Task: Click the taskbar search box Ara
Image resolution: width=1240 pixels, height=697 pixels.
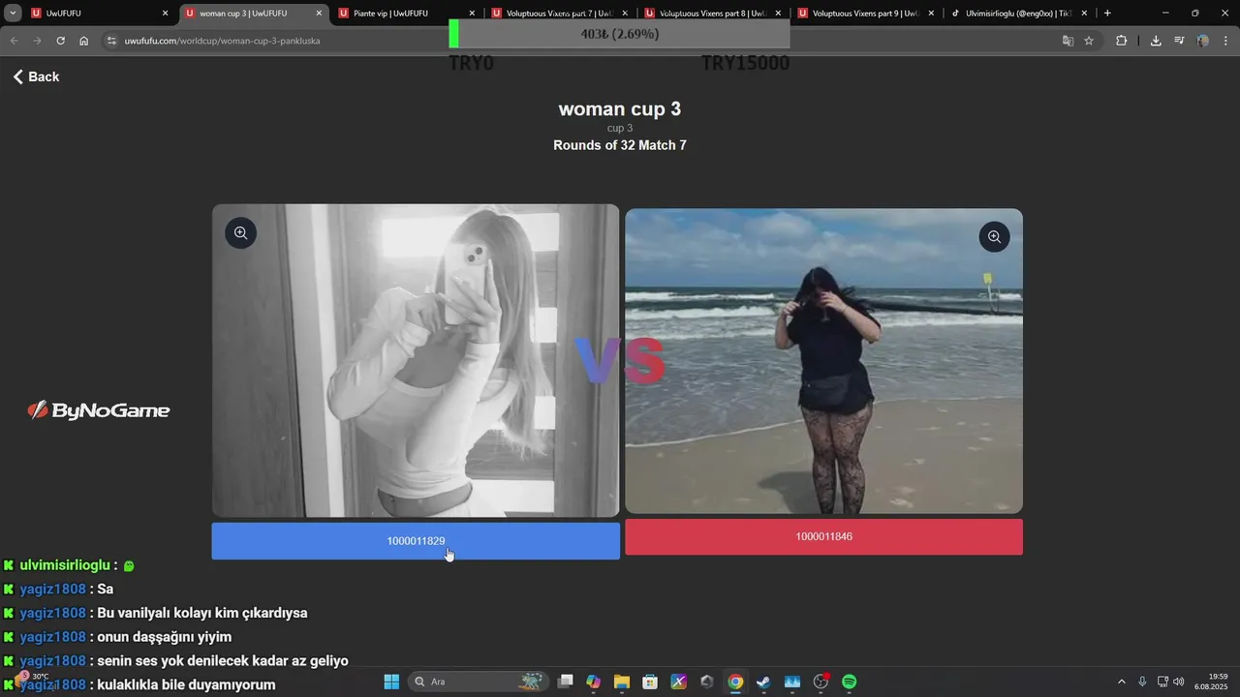Action: [479, 682]
